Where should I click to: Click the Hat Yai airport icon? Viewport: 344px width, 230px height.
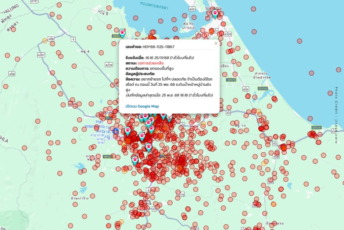[116, 131]
